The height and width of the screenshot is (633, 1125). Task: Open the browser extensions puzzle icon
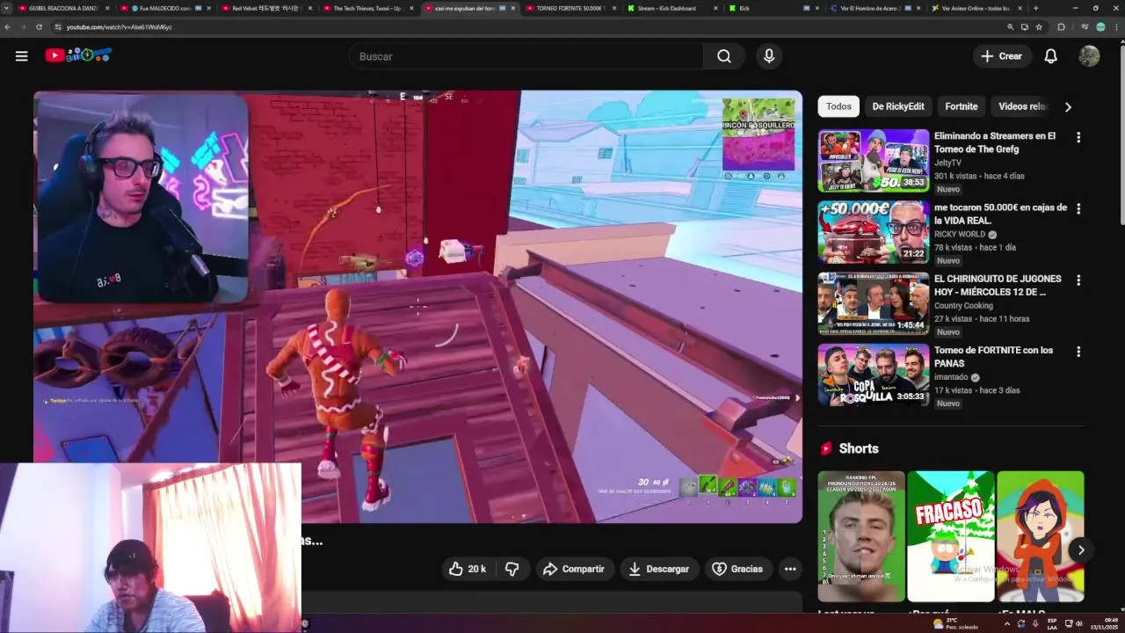coord(1061,27)
